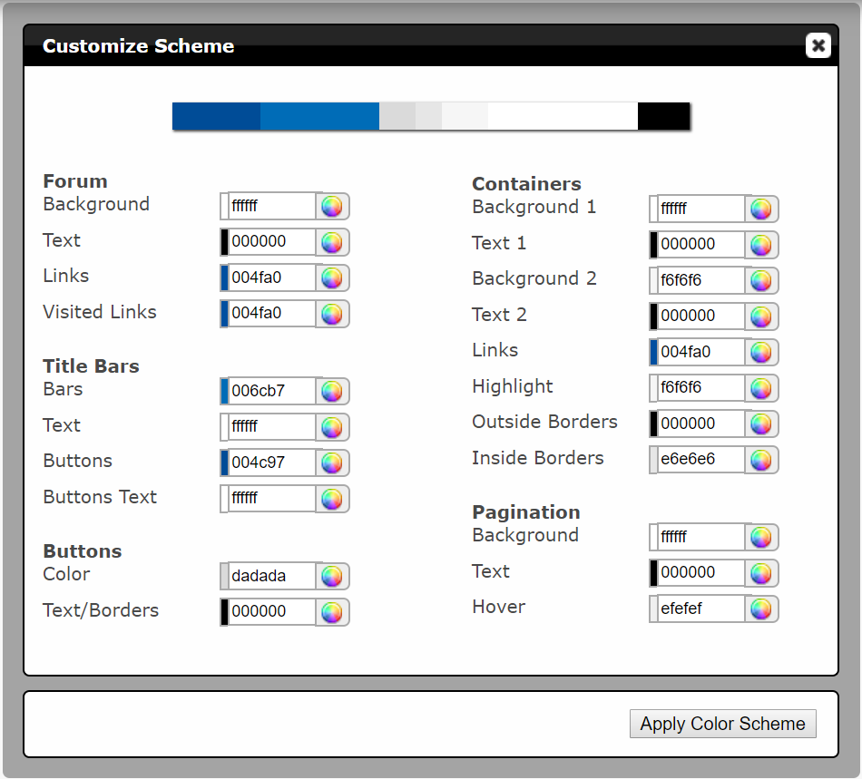The width and height of the screenshot is (862, 779).
Task: Open color wheel for Pagination Background
Action: 761,537
